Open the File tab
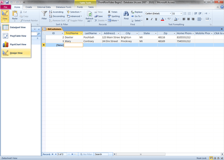Viewport: 224px width, 160px height. pyautogui.click(x=6, y=7)
